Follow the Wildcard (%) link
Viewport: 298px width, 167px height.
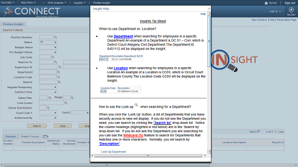[133, 135]
